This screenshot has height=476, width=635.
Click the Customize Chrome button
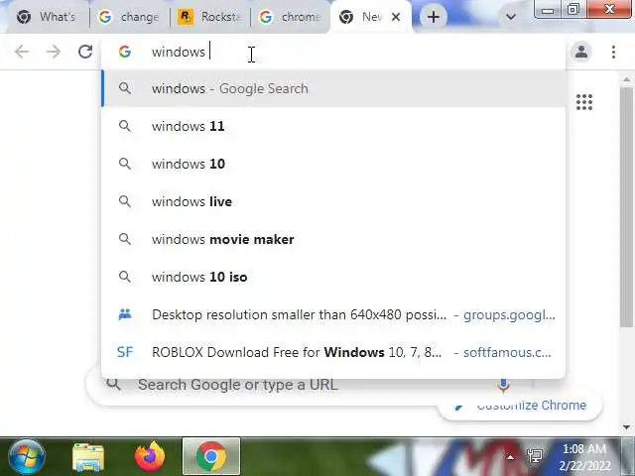pos(520,406)
